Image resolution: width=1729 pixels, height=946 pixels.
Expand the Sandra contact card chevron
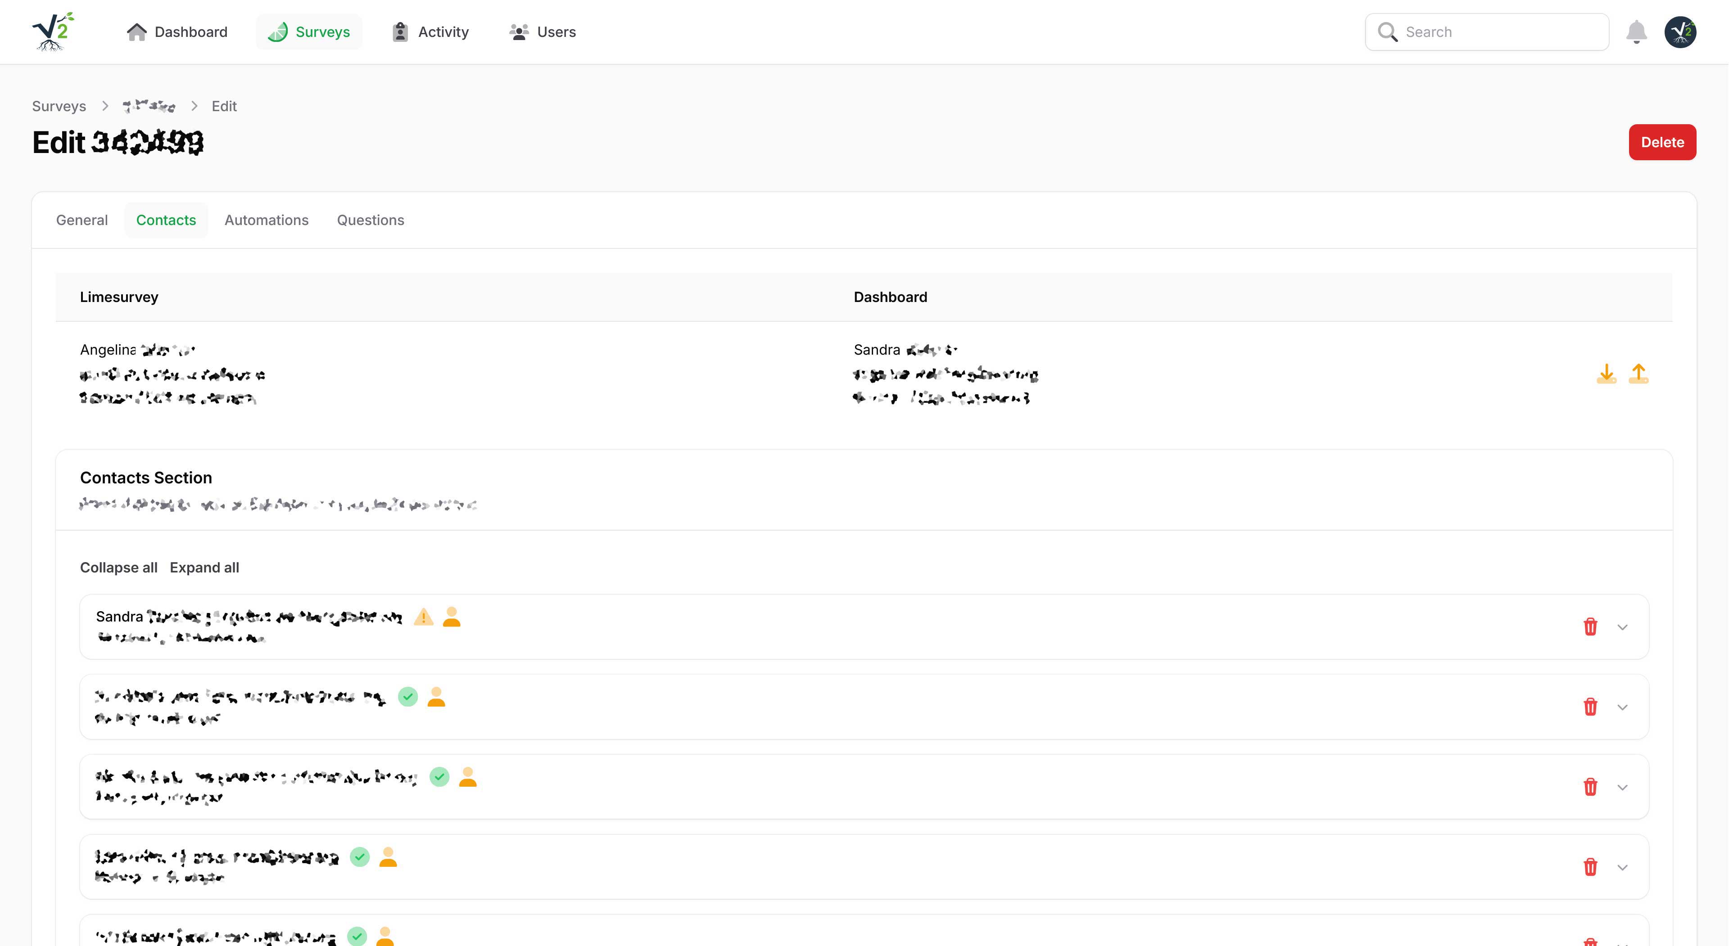pyautogui.click(x=1622, y=627)
